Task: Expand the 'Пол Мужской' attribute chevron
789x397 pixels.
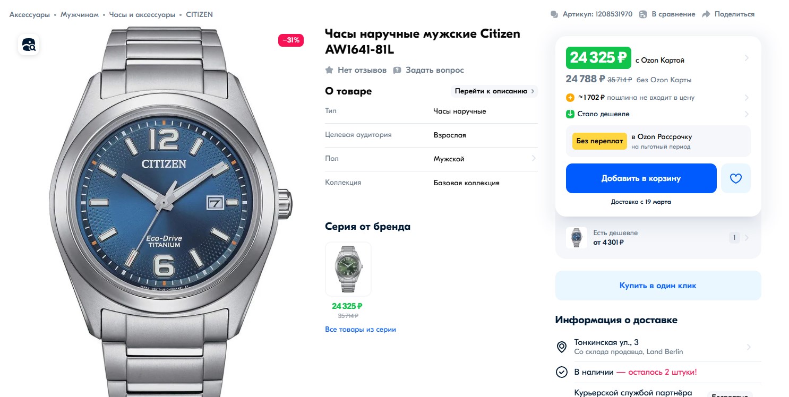Action: click(x=533, y=158)
